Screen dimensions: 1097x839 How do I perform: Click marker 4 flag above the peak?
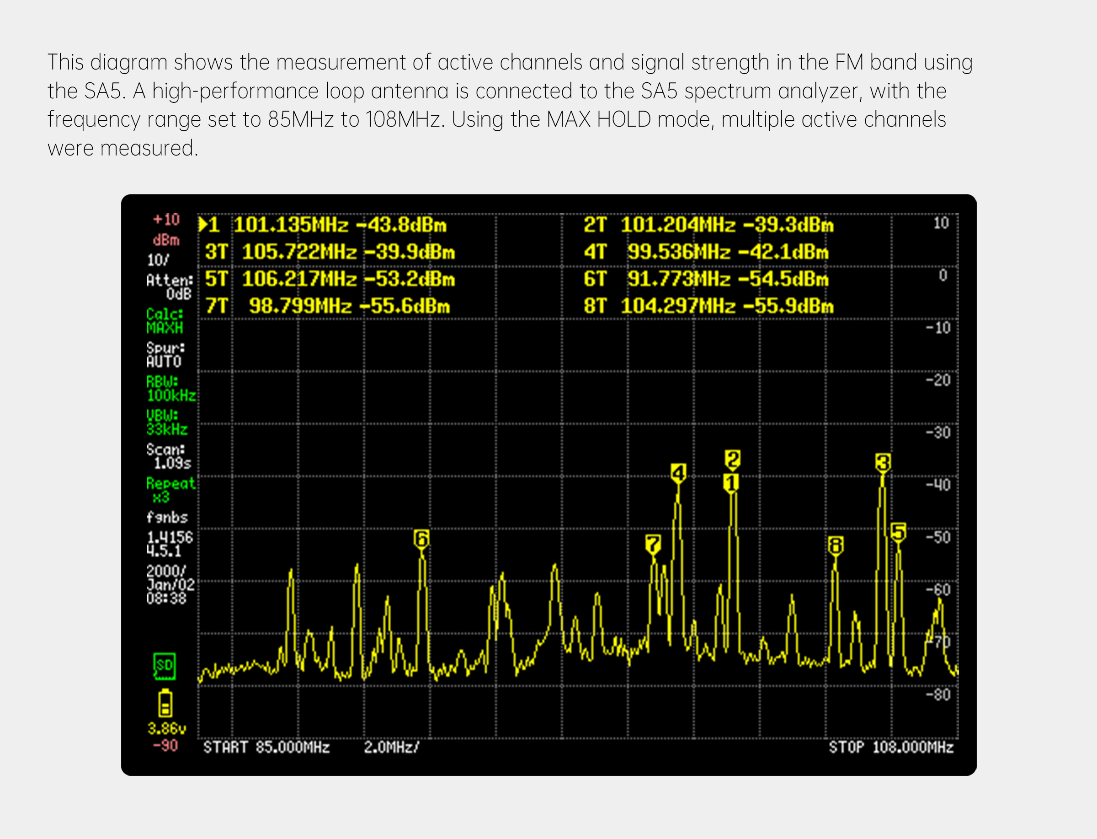[678, 472]
